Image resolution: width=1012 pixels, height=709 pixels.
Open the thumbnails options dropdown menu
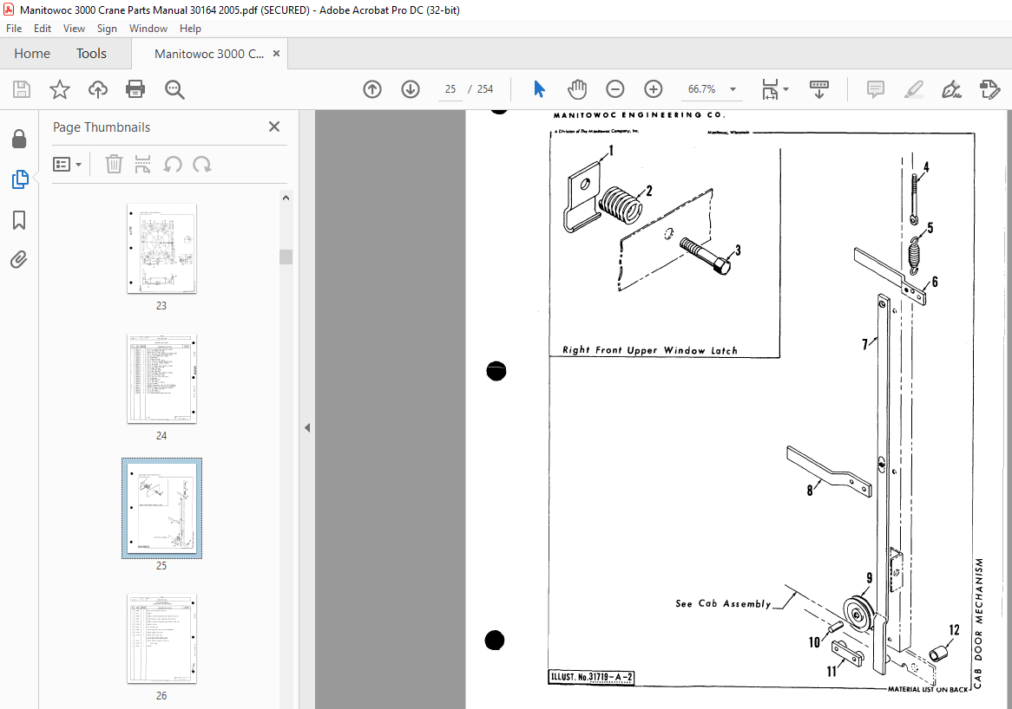click(x=67, y=165)
